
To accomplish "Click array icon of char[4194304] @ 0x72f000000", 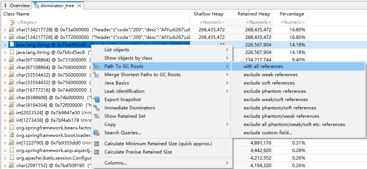I will coord(11,105).
